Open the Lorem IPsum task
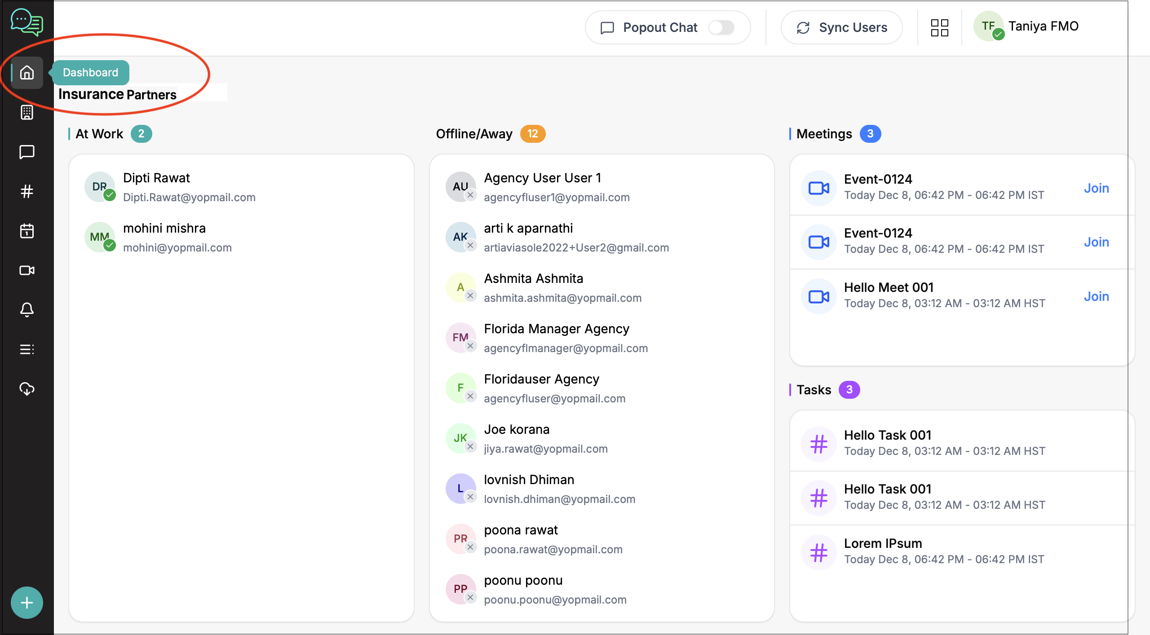1150x635 pixels. (883, 543)
